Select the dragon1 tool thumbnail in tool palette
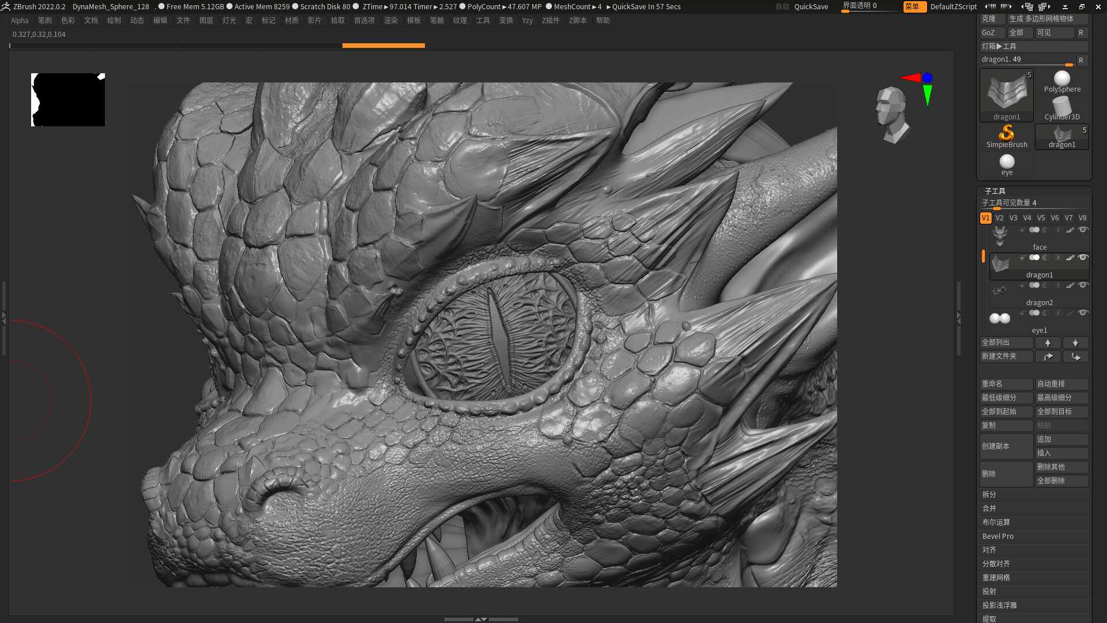Screen dimensions: 1107x623 click(x=1006, y=95)
